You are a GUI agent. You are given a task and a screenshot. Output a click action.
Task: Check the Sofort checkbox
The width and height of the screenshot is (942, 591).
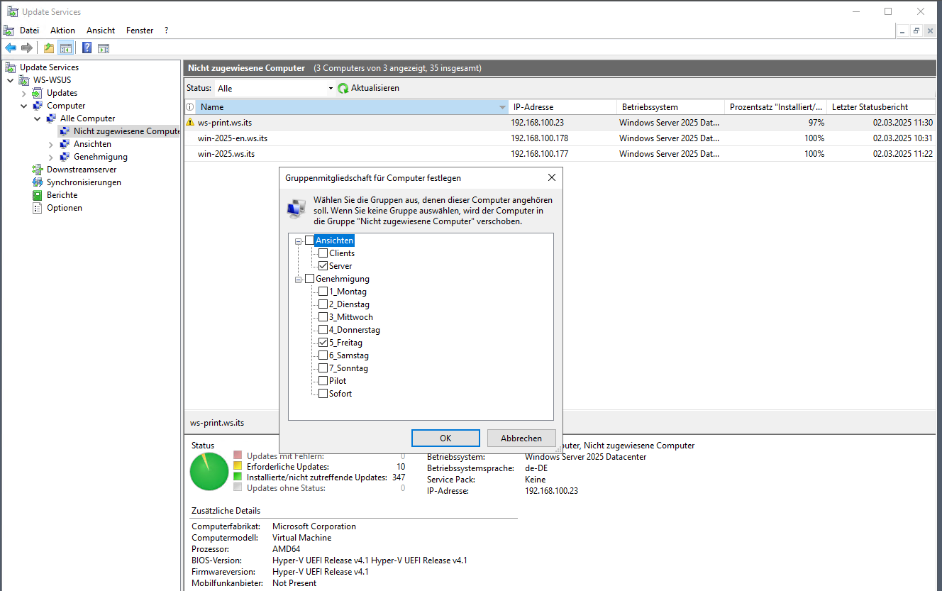(323, 394)
